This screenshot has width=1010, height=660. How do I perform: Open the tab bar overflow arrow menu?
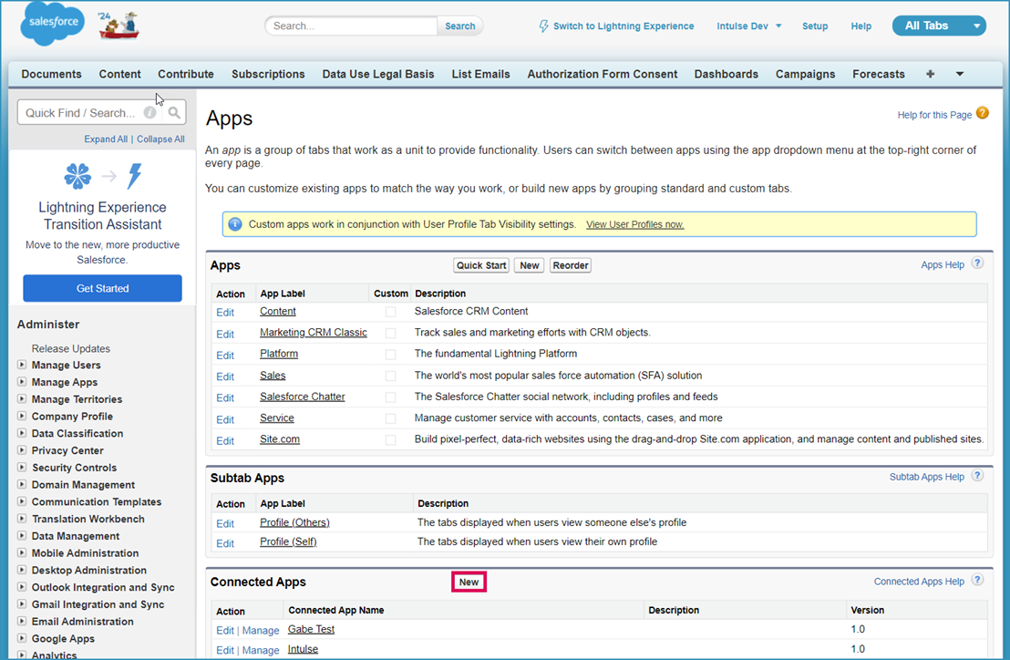click(960, 74)
